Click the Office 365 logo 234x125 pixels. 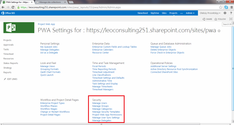(x=8, y=13)
